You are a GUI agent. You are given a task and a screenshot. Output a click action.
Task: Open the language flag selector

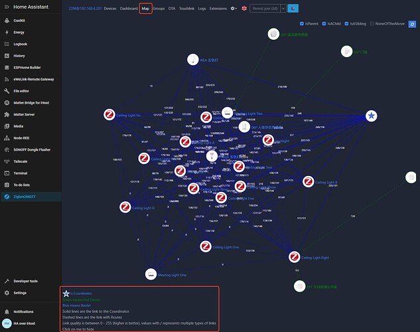tap(244, 9)
